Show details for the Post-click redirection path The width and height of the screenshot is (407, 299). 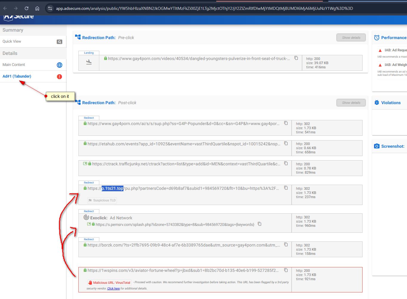[351, 103]
